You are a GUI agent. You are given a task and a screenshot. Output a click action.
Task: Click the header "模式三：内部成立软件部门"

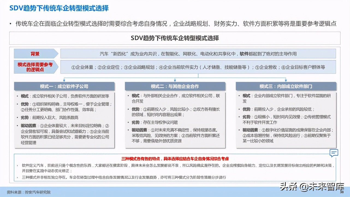[286, 86]
